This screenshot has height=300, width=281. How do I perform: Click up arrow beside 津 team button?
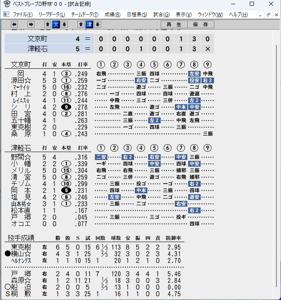click(x=81, y=25)
